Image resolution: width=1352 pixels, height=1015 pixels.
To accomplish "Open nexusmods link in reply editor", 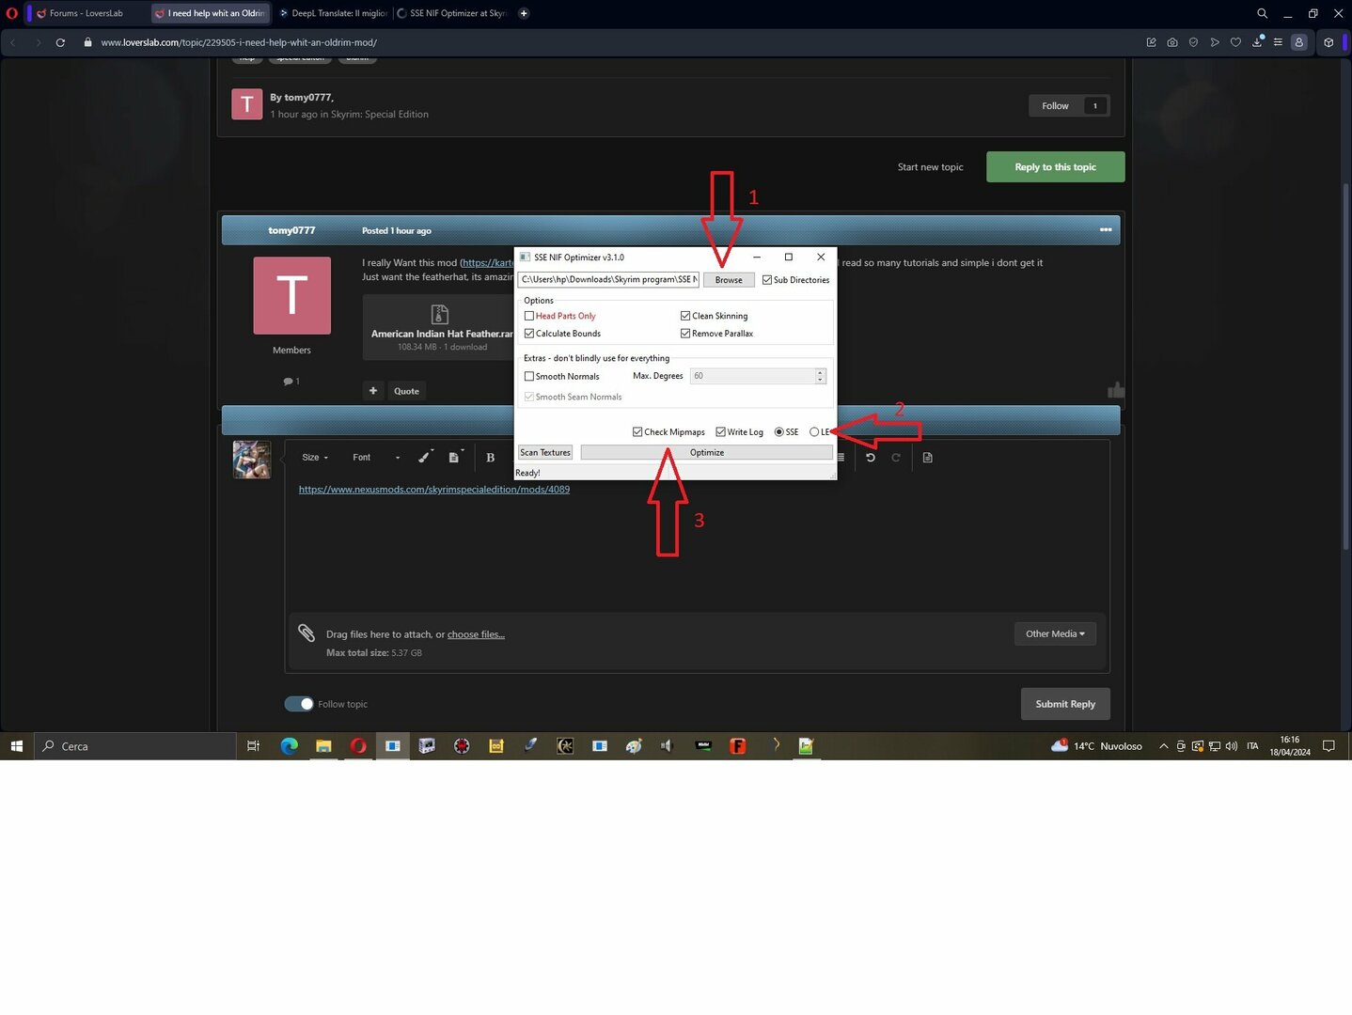I will click(x=434, y=490).
